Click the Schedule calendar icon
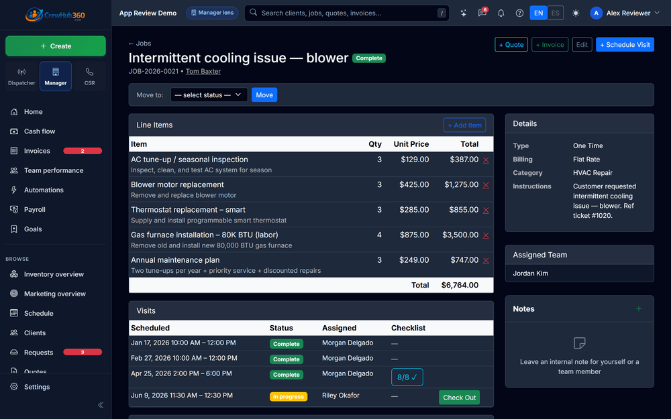This screenshot has width=671, height=419. coord(14,313)
